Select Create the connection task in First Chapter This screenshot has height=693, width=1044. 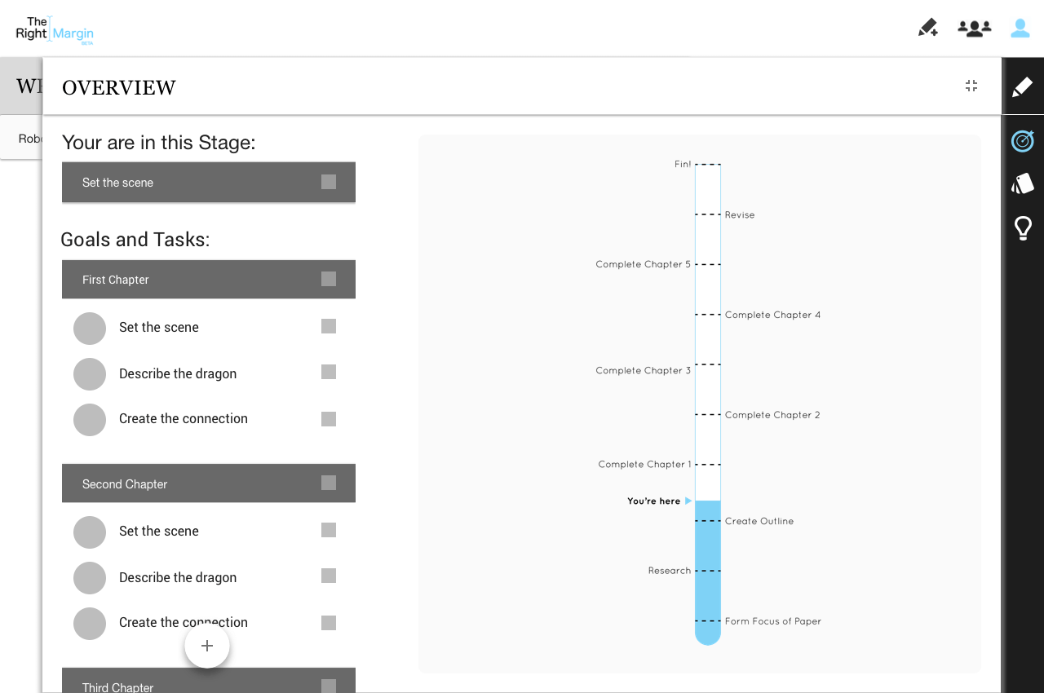tap(183, 418)
